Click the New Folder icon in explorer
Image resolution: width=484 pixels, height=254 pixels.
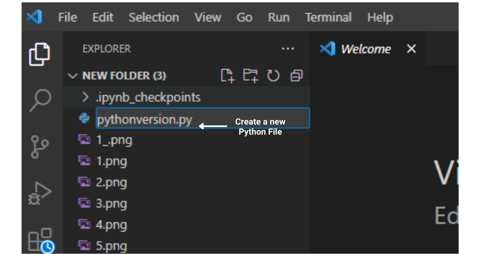click(x=250, y=75)
